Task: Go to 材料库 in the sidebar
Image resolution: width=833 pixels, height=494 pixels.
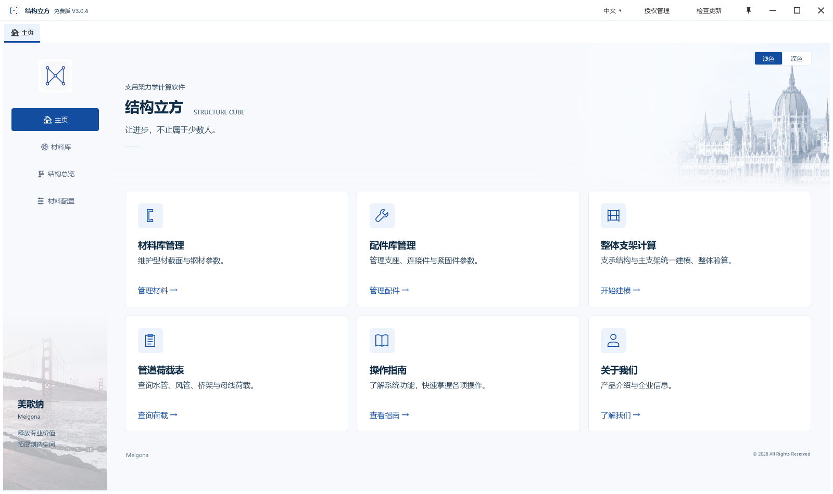Action: click(x=55, y=147)
